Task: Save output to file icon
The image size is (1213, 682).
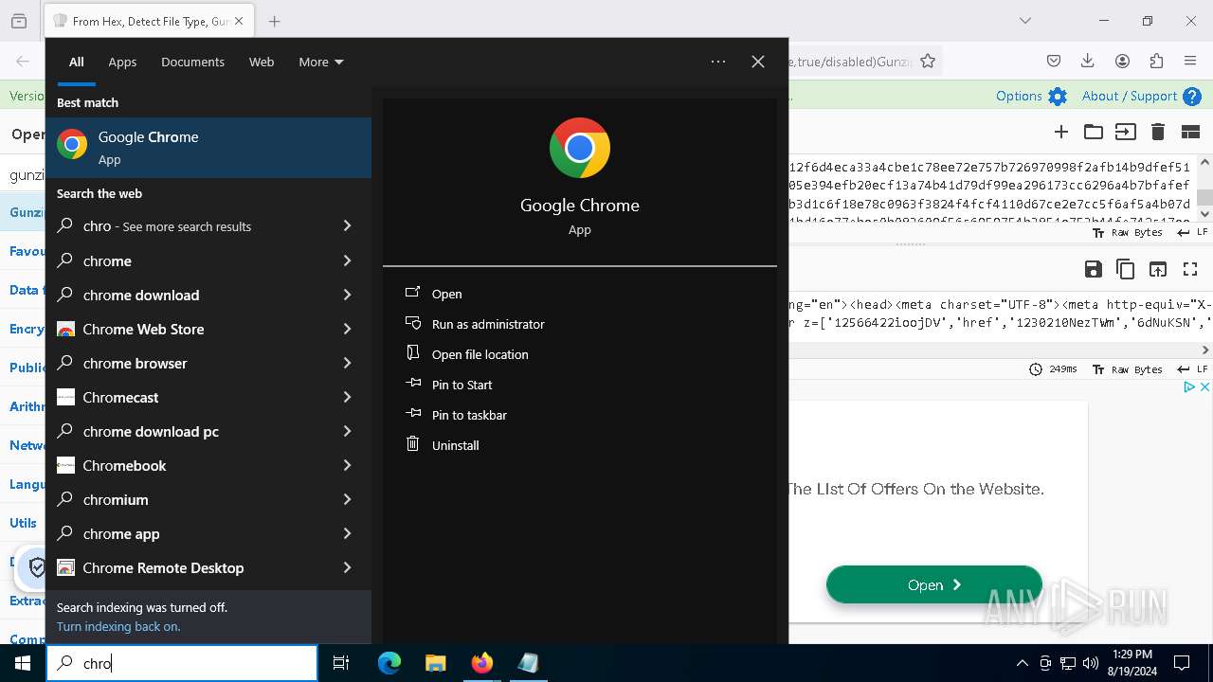Action: tap(1094, 270)
